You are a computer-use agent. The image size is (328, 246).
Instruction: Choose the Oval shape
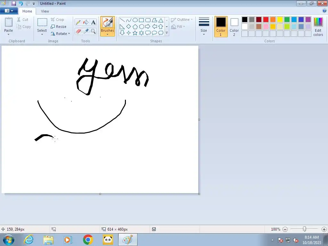tap(135, 20)
